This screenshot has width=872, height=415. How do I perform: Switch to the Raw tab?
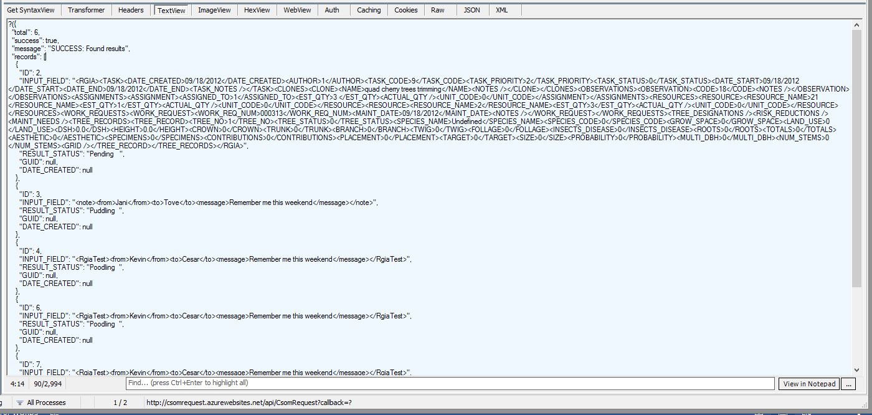tap(438, 10)
